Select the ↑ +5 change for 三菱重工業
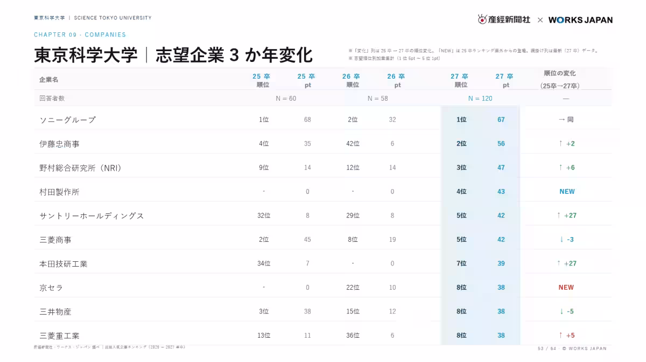The image size is (646, 362). (566, 336)
